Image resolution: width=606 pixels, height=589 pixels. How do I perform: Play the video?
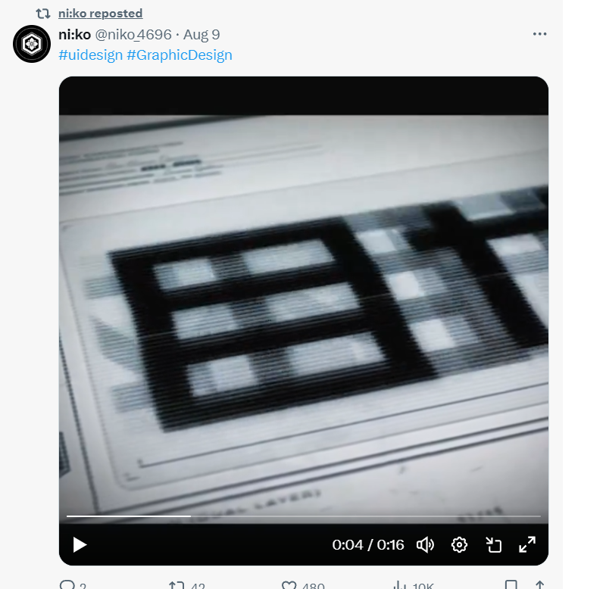point(80,544)
